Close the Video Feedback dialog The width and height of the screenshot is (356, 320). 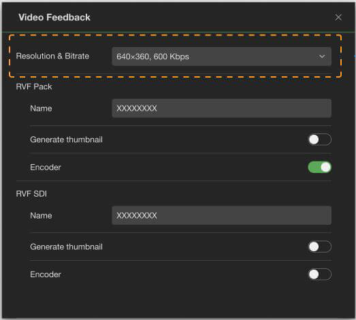click(x=338, y=17)
